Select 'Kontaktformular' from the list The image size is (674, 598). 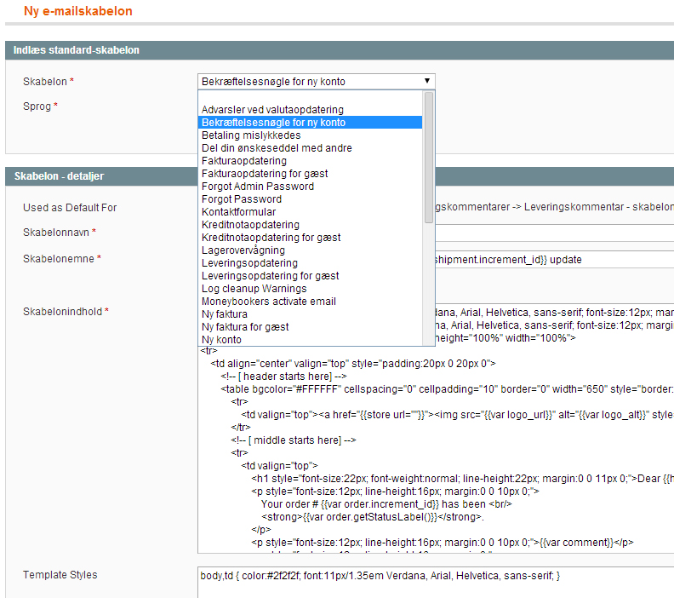[238, 212]
